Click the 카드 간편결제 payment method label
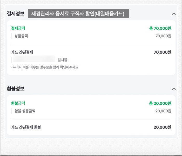The height and width of the screenshot is (156, 182). point(24,52)
